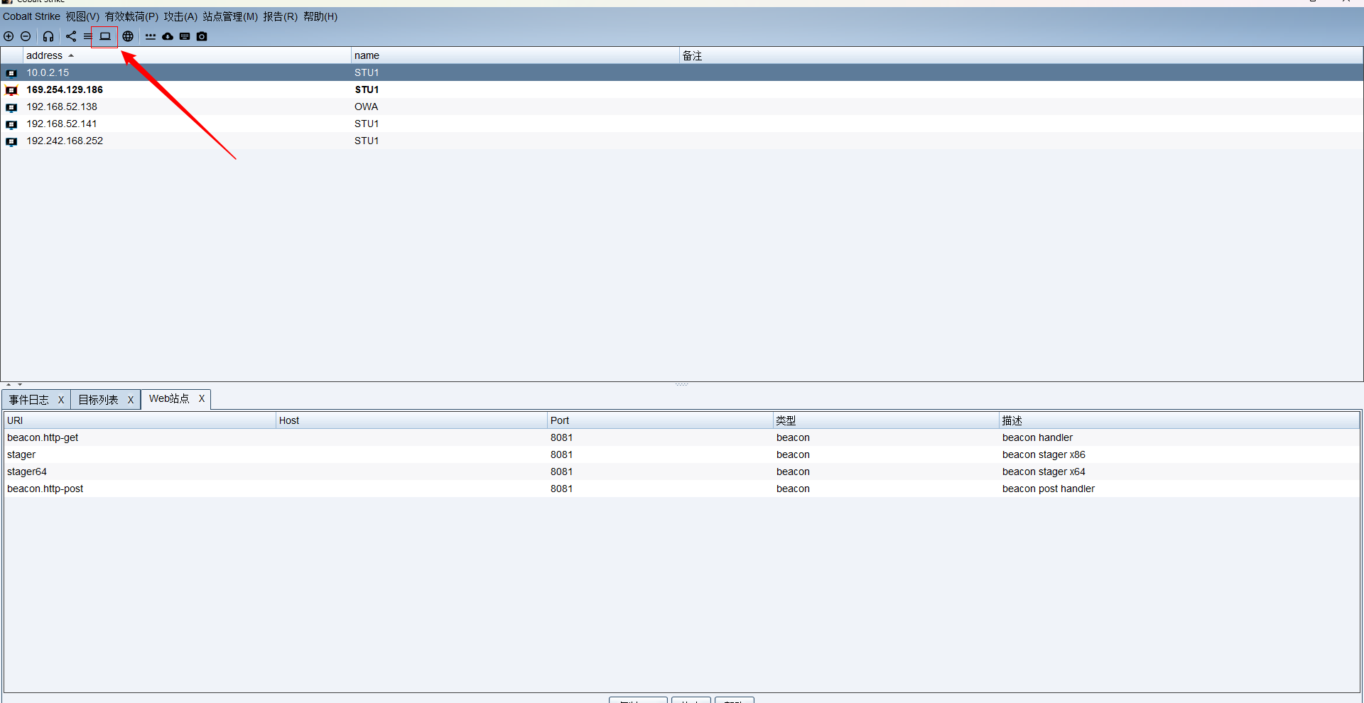Click the disconnect (minus circle) toolbar icon
1364x703 pixels.
[x=26, y=36]
